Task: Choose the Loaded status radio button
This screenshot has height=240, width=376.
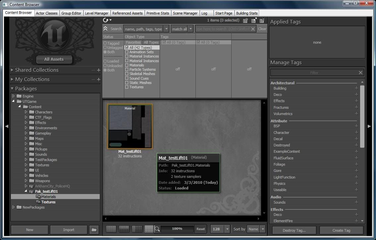Action: [105, 61]
